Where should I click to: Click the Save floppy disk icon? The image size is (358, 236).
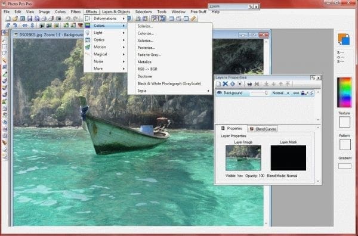[x=30, y=18]
